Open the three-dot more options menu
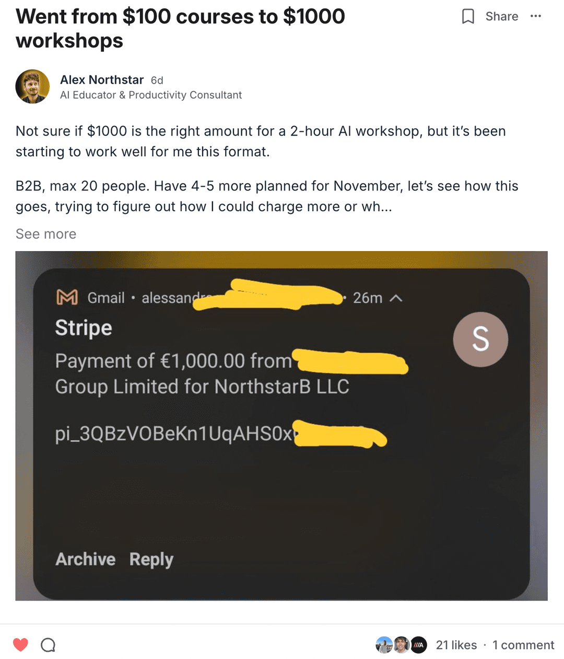The height and width of the screenshot is (659, 564). click(x=535, y=16)
